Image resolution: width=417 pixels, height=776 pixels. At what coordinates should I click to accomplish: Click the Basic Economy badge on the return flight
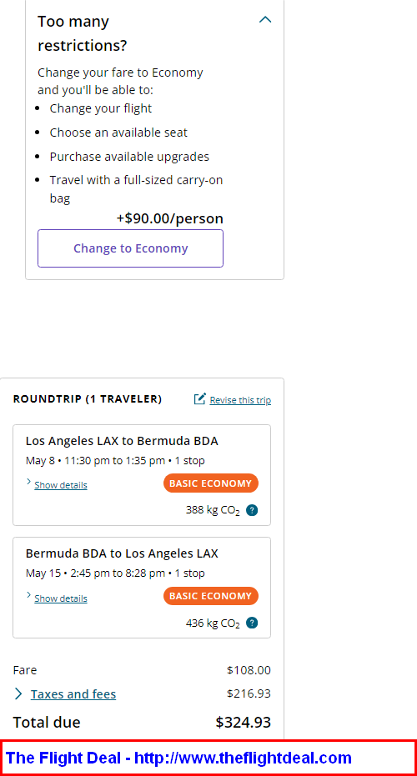tap(211, 596)
